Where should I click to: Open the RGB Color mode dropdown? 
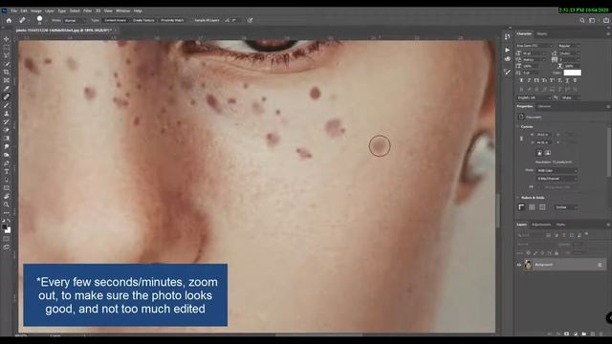pos(557,170)
